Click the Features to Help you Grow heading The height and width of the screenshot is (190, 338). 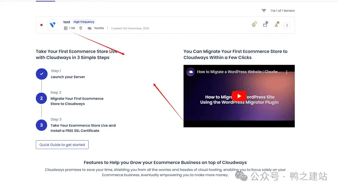(165, 162)
